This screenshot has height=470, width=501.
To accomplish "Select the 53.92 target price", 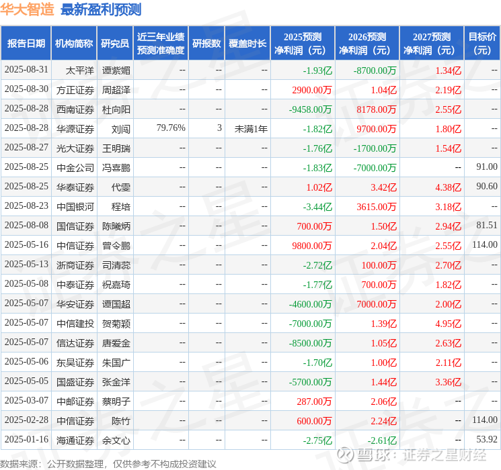I will pos(487,439).
